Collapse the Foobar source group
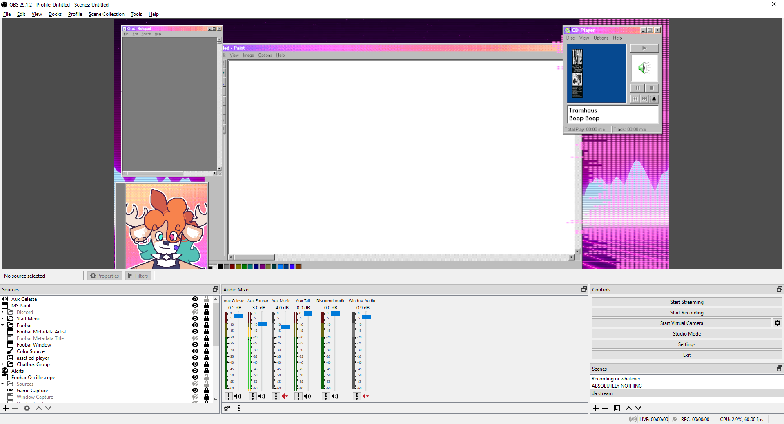Image resolution: width=784 pixels, height=424 pixels. [3, 325]
